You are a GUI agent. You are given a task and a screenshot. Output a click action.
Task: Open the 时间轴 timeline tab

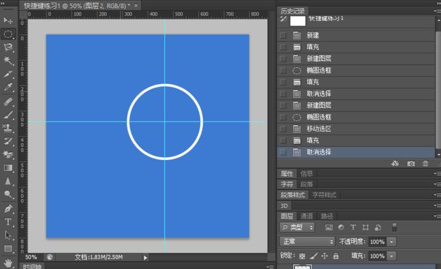click(x=32, y=266)
